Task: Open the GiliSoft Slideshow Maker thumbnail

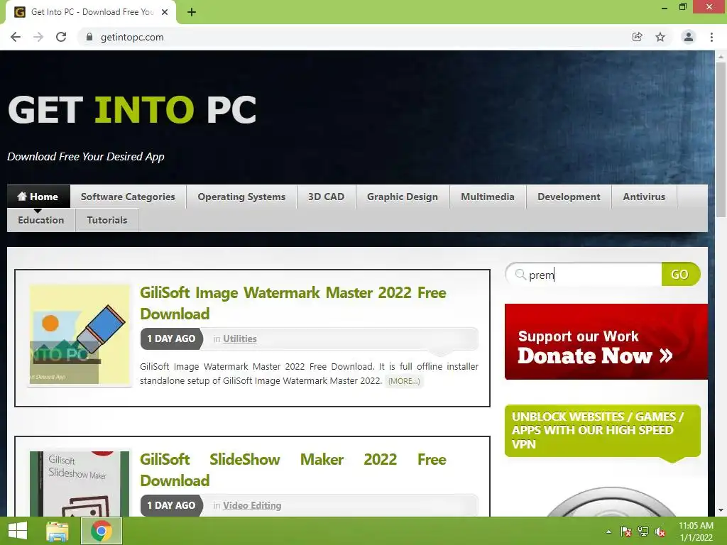Action: 80,484
